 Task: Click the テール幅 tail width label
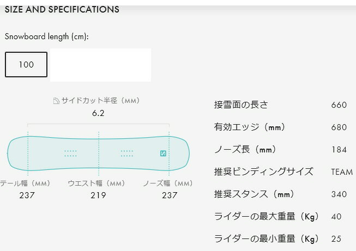pos(26,183)
